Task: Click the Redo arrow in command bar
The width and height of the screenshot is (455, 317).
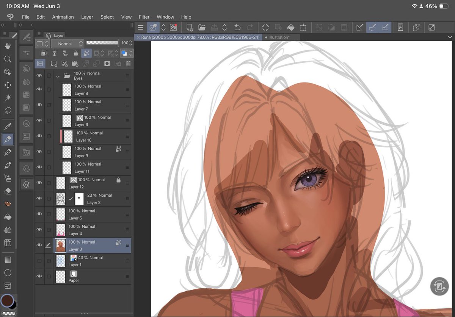Action: 250,27
